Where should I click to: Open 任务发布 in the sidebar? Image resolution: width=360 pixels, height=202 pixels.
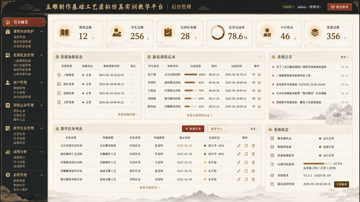pos(19,134)
